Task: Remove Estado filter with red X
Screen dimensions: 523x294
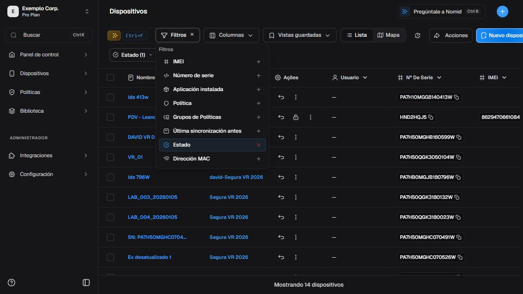Action: click(259, 145)
